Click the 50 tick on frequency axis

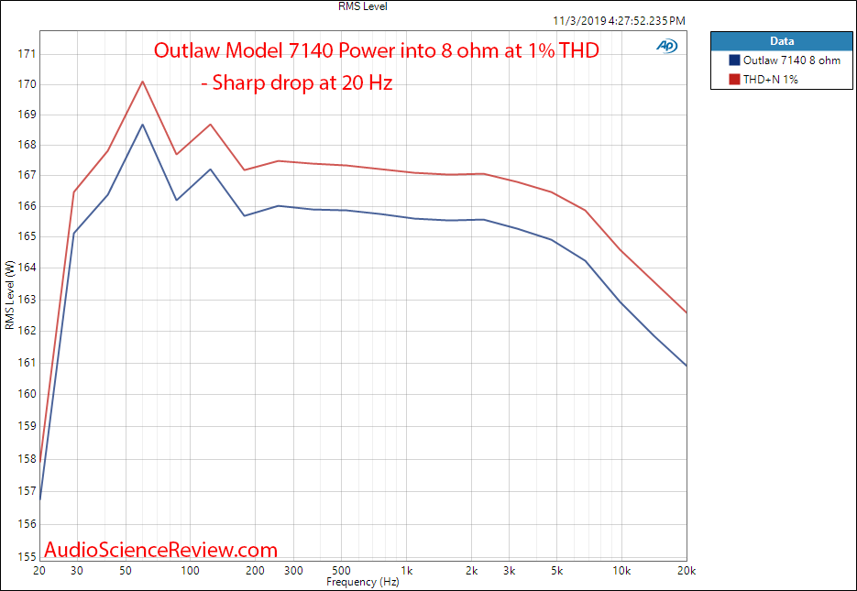click(x=126, y=571)
